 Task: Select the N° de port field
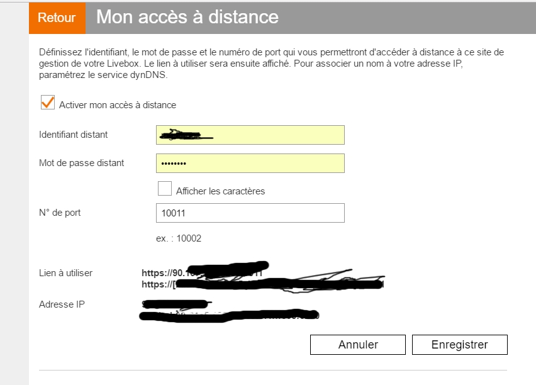250,213
